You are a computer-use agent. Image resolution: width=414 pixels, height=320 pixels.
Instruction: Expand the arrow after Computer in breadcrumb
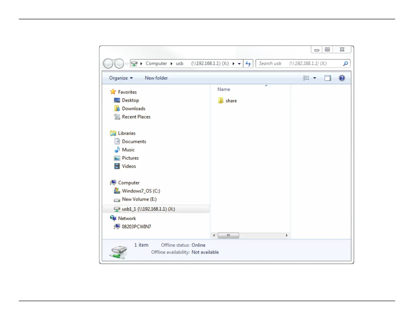point(171,64)
